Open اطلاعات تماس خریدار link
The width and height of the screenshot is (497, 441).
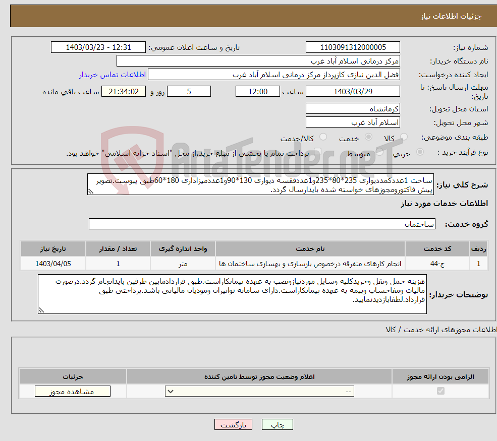[x=113, y=75]
